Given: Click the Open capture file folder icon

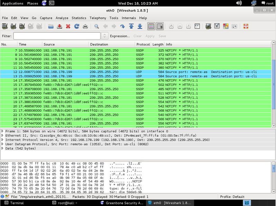Looking at the screenshot, I should point(51,26).
